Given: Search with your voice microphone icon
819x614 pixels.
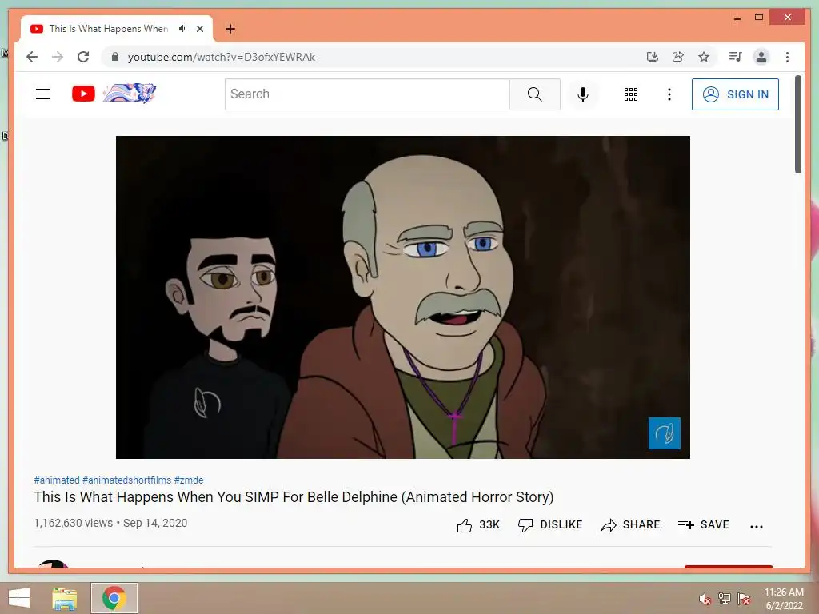Looking at the screenshot, I should click(x=583, y=94).
